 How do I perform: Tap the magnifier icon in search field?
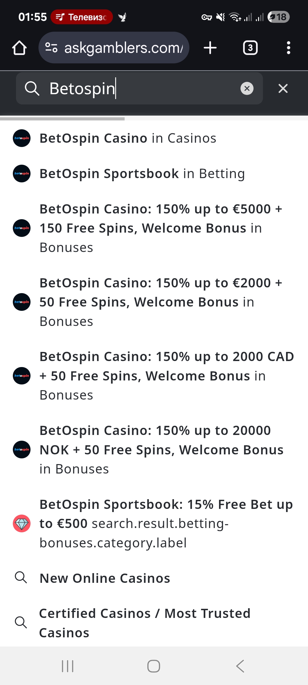(32, 88)
